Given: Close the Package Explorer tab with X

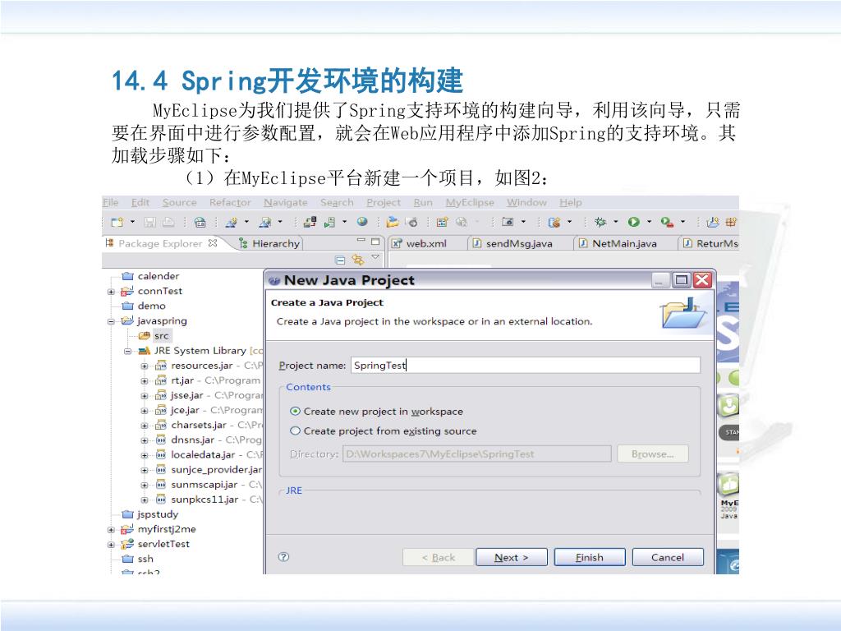Looking at the screenshot, I should 213,243.
